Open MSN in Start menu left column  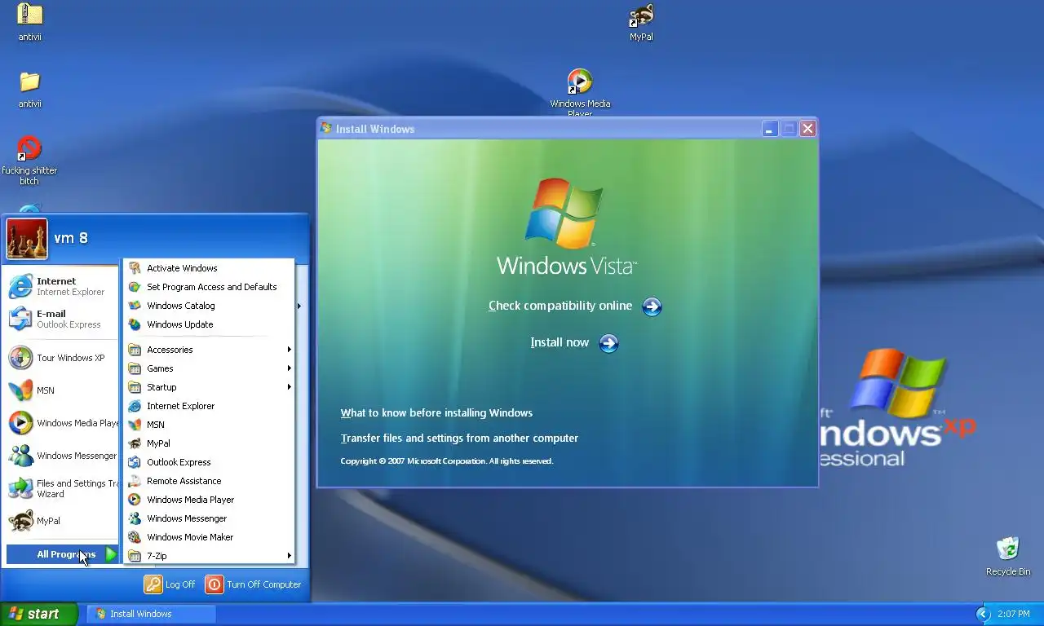coord(62,390)
